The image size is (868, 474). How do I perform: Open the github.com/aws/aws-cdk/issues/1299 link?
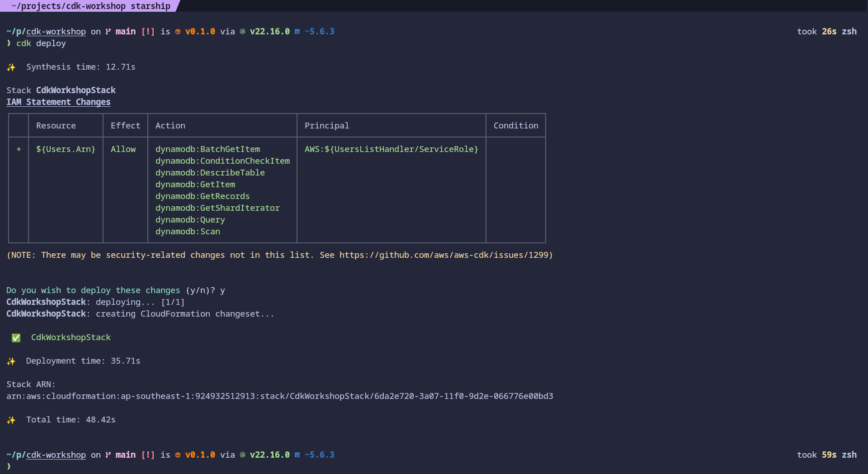[443, 255]
